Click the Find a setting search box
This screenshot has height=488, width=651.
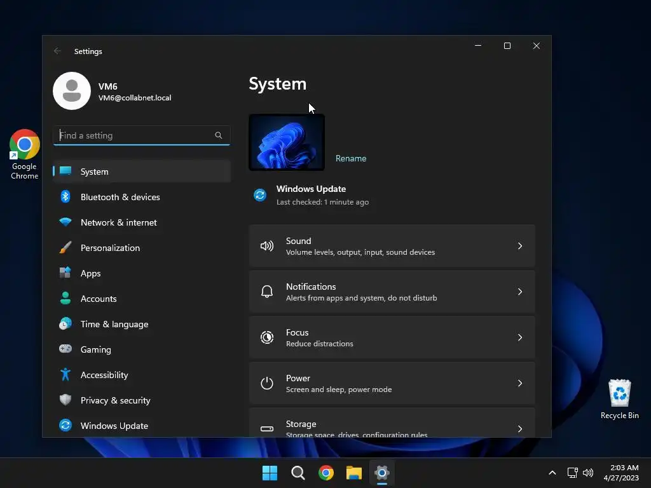[x=142, y=135]
